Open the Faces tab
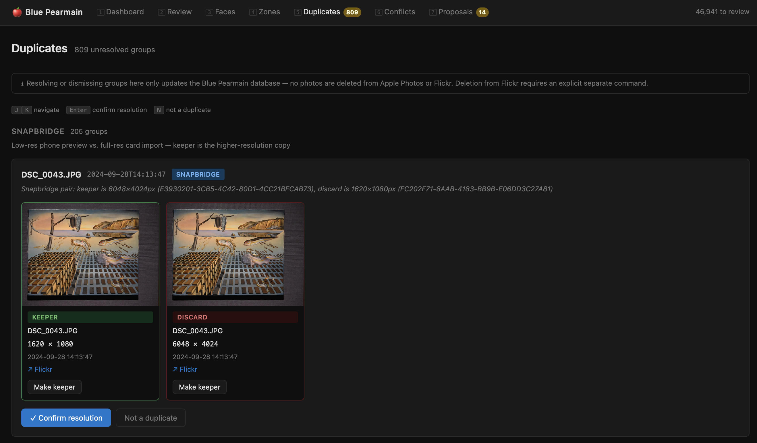Screen dimensions: 757x443 tap(221, 12)
